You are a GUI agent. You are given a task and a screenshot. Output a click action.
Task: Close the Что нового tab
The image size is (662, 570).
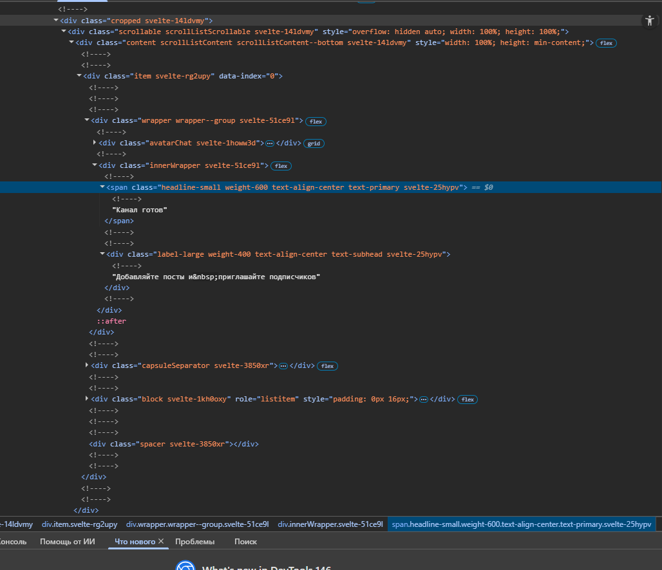[x=161, y=542]
